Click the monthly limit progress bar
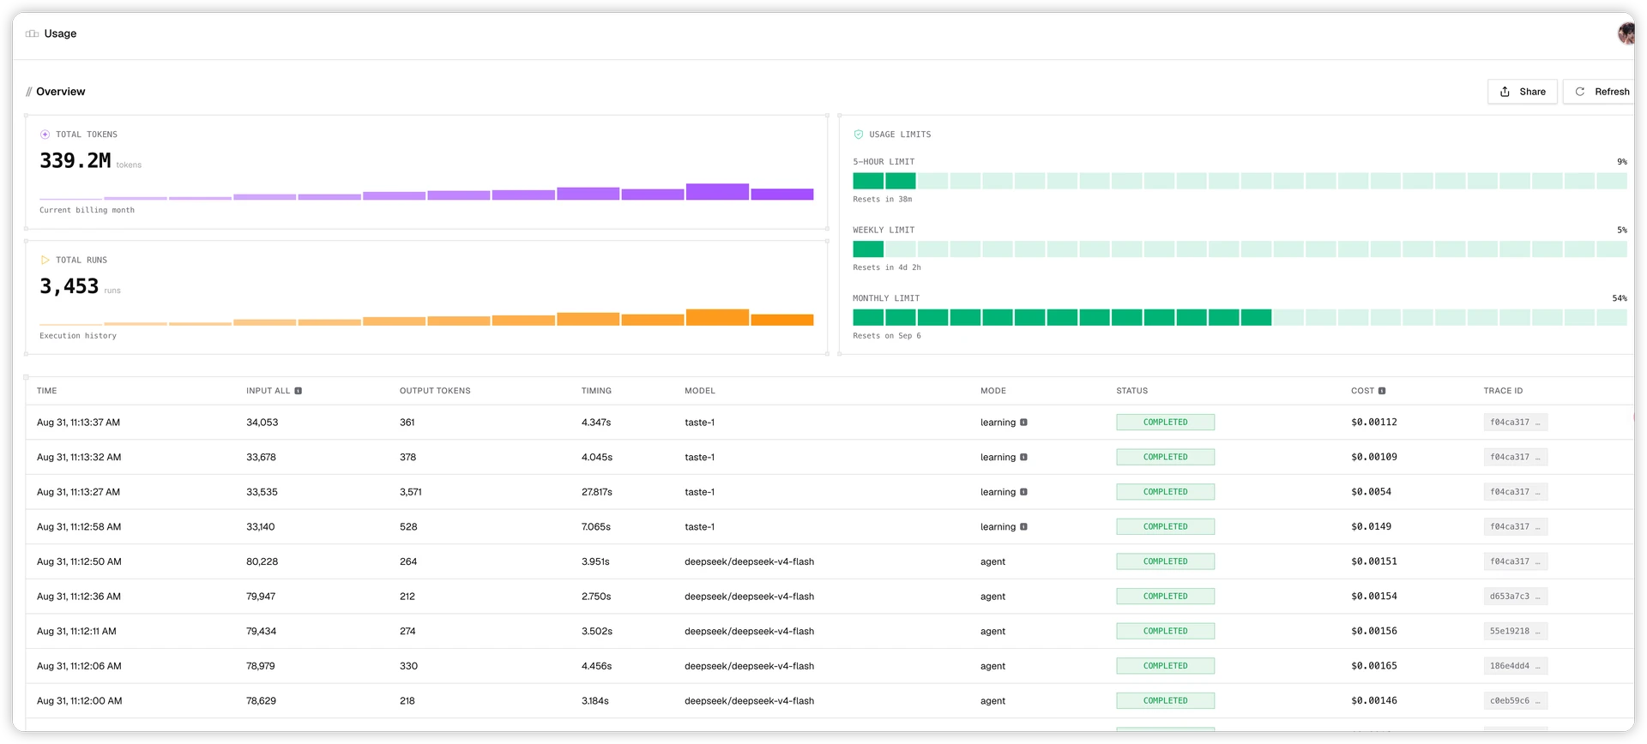Viewport: 1647px width, 744px height. point(1240,317)
